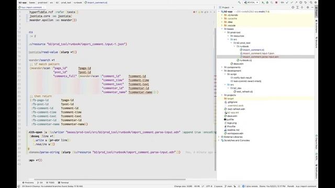Hide the Project panel with minus icon
This screenshot has width=335, height=188.
pyautogui.click(x=312, y=7)
